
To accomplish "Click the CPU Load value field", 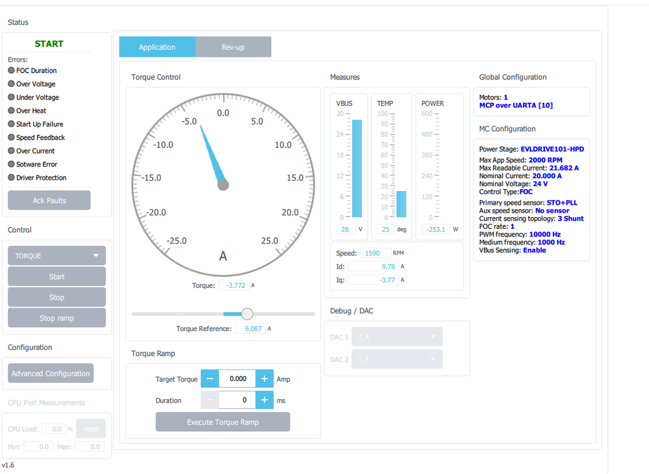I will point(53,429).
